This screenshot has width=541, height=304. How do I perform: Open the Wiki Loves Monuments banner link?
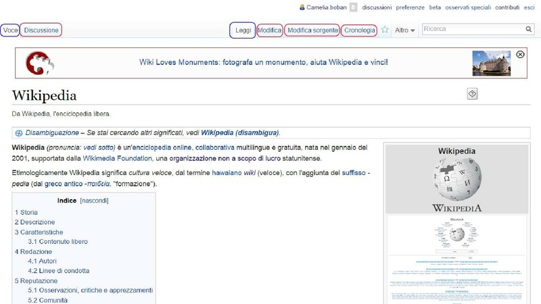click(x=264, y=62)
